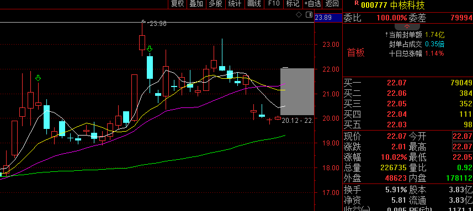
Task: Click the 标记 mark button
Action: [293, 4]
